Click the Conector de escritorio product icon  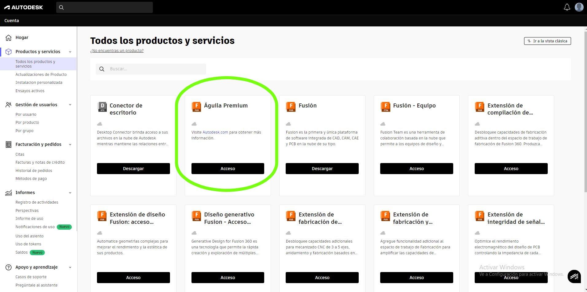(102, 107)
